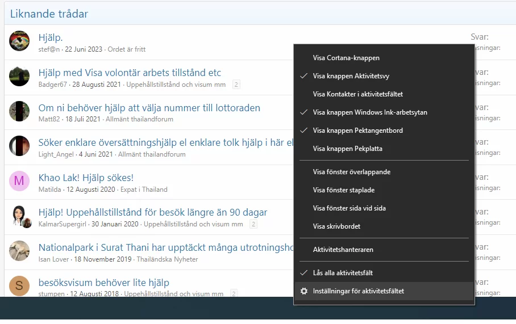
Task: Open Badger67's profile avatar
Action: (19, 76)
